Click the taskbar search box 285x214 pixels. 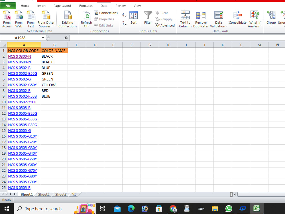54,209
